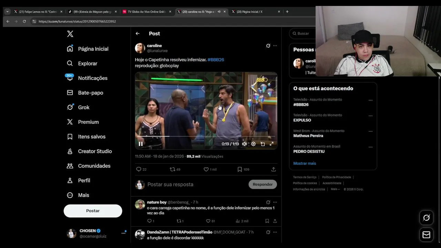This screenshot has height=248, width=441.
Task: Open Itens salvos bookmarks
Action: click(86, 136)
